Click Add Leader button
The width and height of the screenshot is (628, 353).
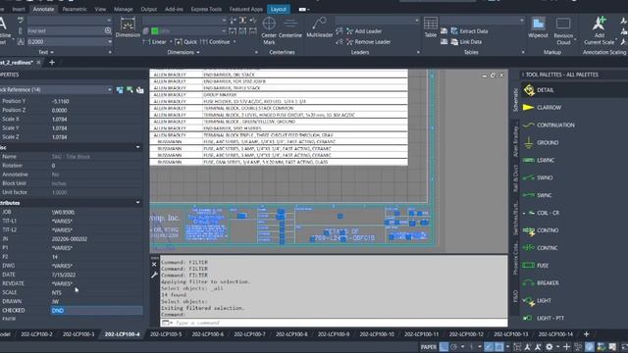click(x=364, y=31)
